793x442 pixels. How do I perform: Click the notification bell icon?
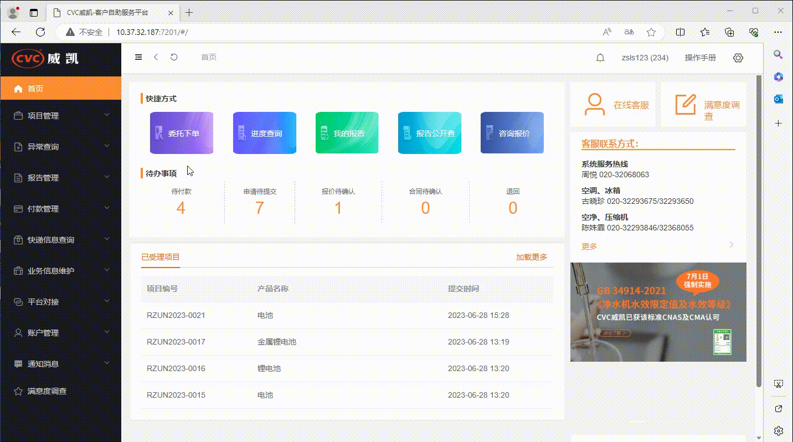(600, 58)
